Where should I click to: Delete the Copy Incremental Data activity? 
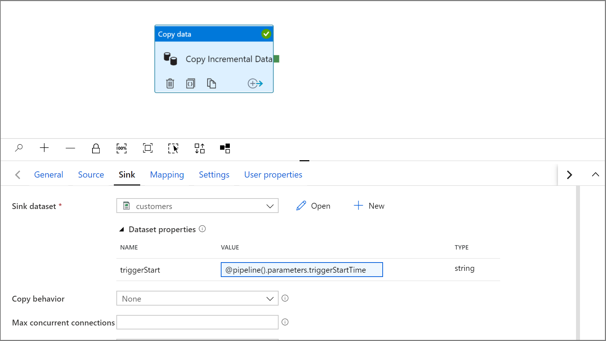(170, 84)
